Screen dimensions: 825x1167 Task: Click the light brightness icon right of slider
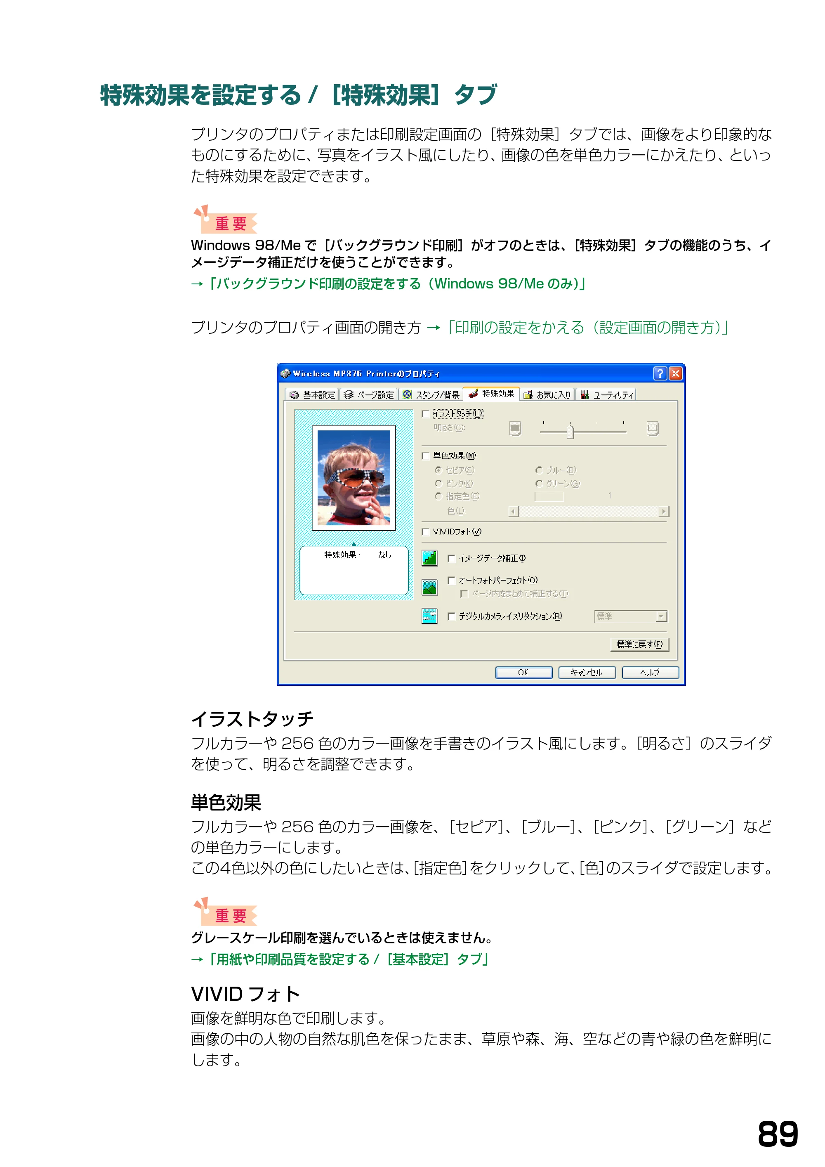pos(653,428)
